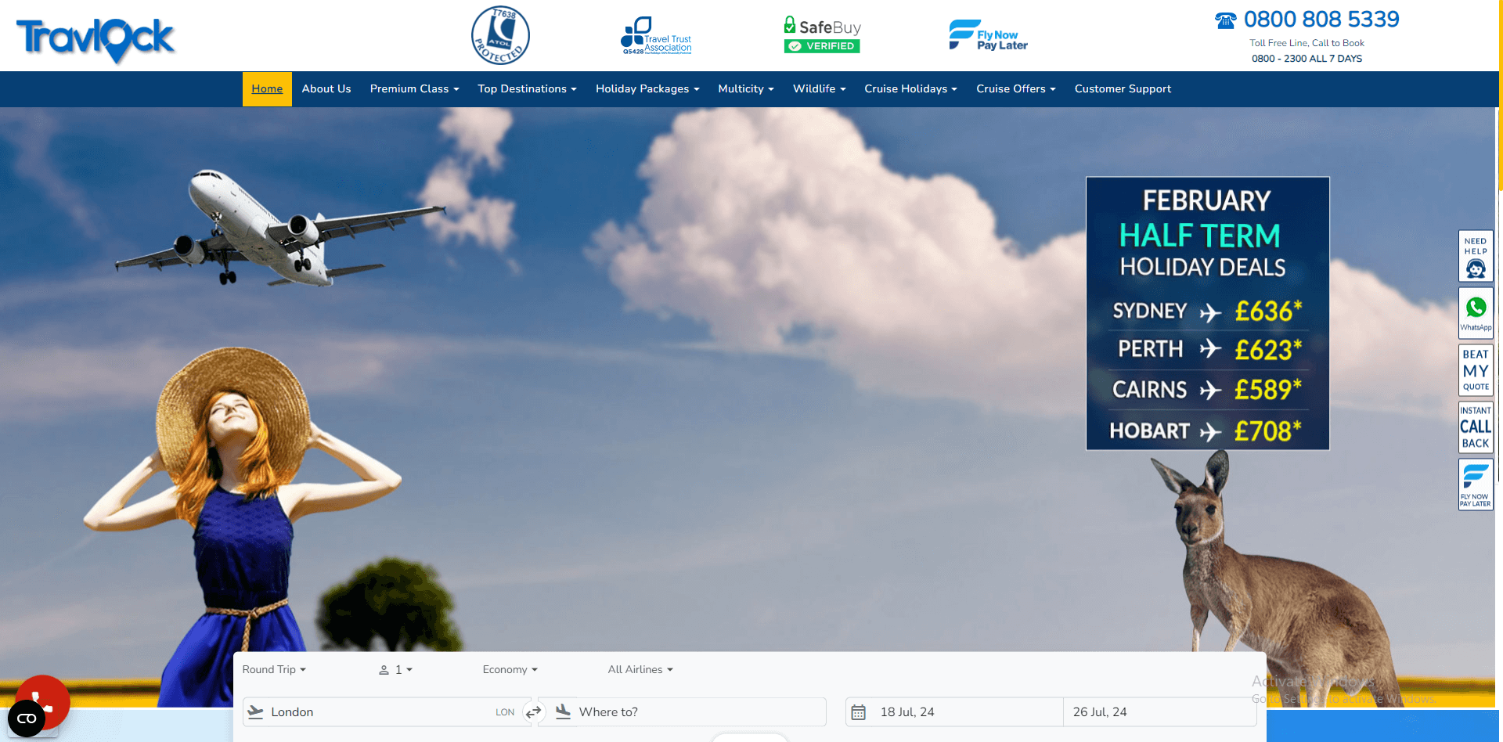The height and width of the screenshot is (742, 1503).
Task: Open Fly Now Pay Later side widget
Action: click(x=1476, y=484)
